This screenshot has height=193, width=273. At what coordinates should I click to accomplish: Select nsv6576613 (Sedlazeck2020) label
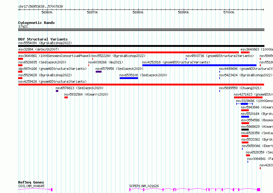[79, 88]
